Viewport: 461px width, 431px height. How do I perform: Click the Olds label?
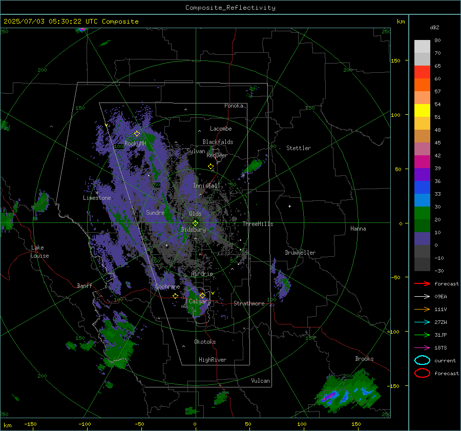[195, 214]
